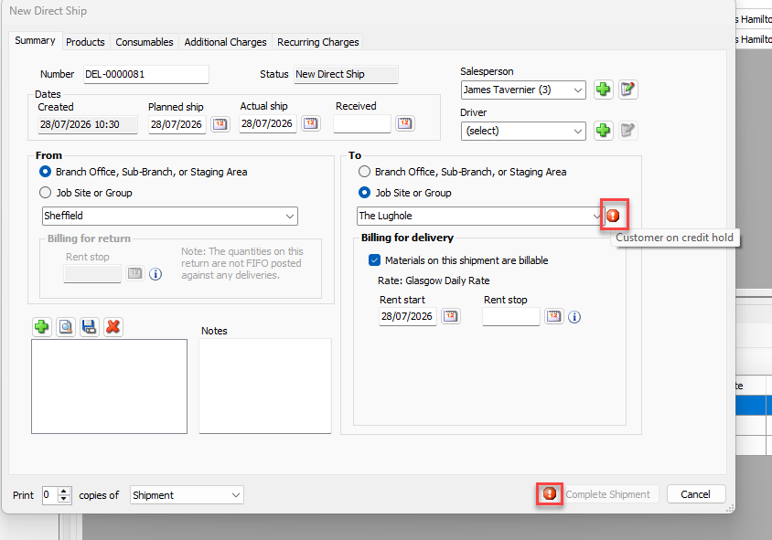Edit the selected salesperson record
Viewport: 772px width, 540px height.
pyautogui.click(x=627, y=90)
